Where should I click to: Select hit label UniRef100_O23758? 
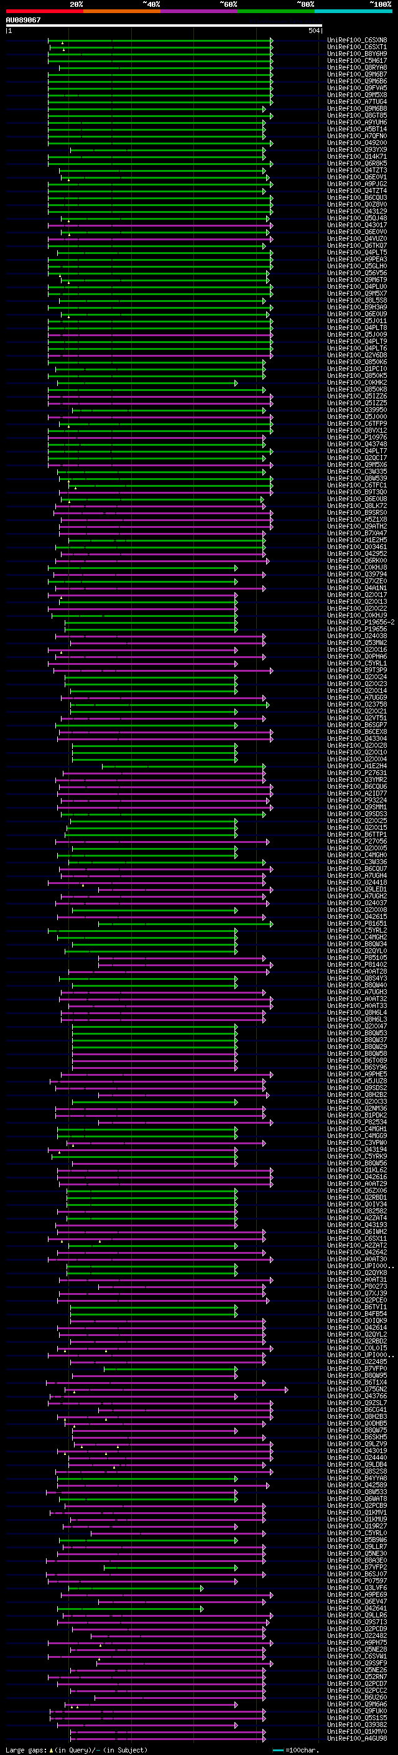(357, 705)
